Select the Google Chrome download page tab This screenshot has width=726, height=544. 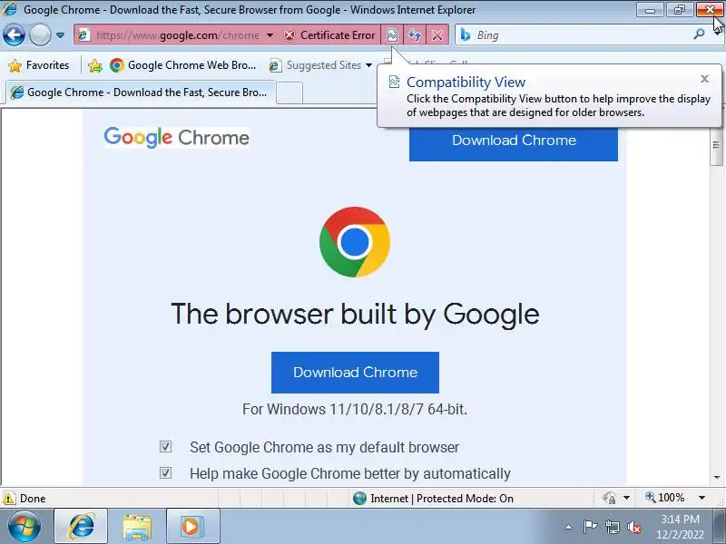141,92
